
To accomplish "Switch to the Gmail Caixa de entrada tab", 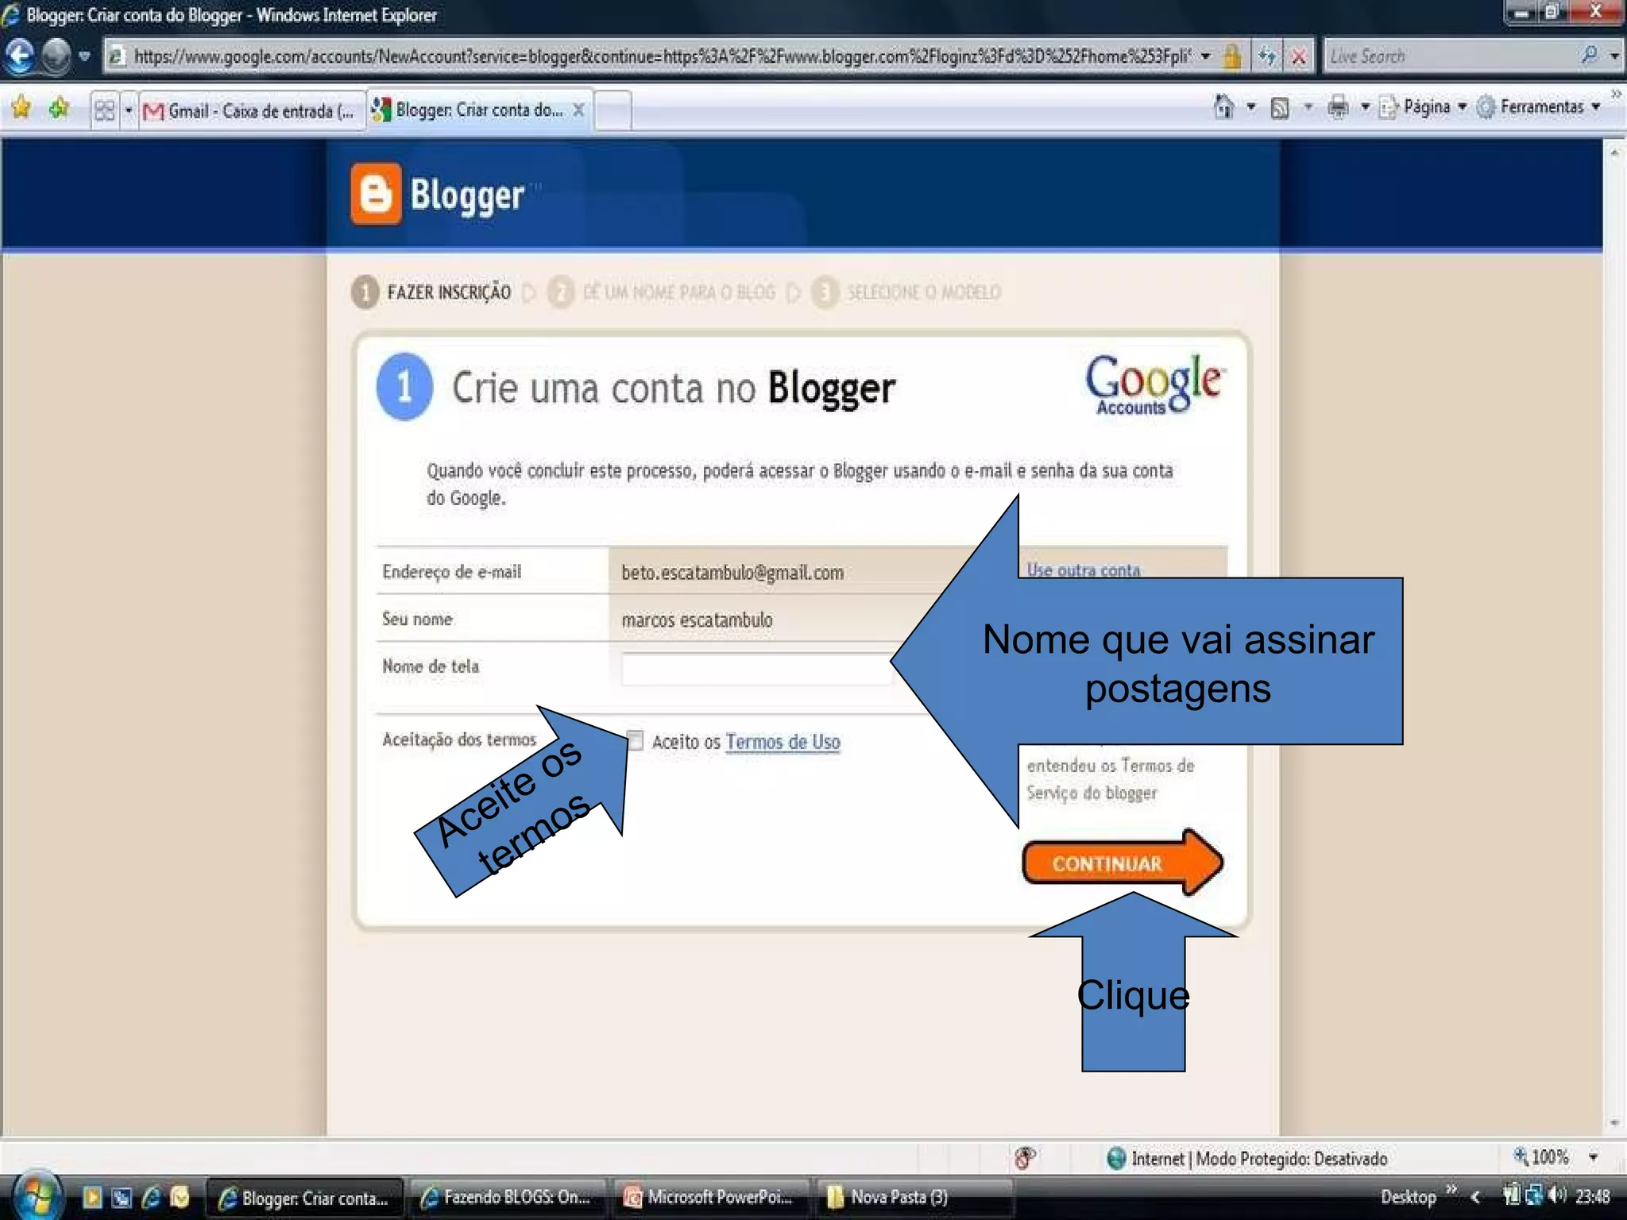I will (251, 110).
